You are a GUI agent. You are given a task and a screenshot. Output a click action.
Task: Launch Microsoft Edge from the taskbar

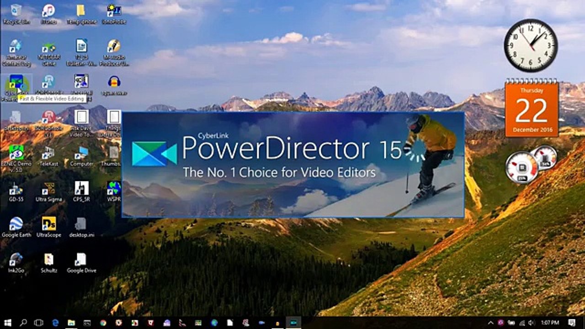[55, 323]
